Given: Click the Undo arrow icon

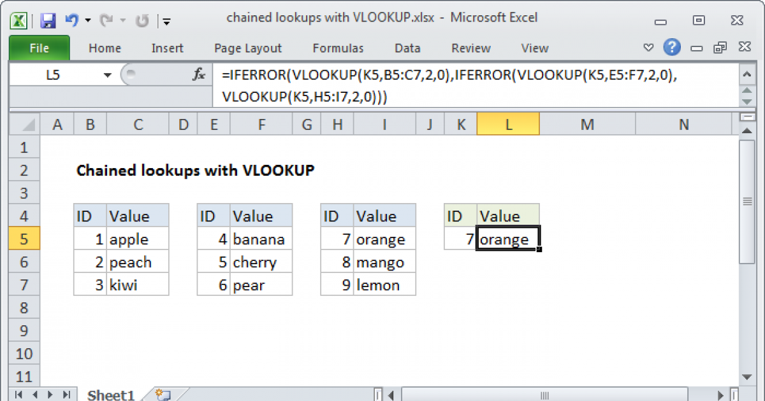Looking at the screenshot, I should pyautogui.click(x=71, y=21).
